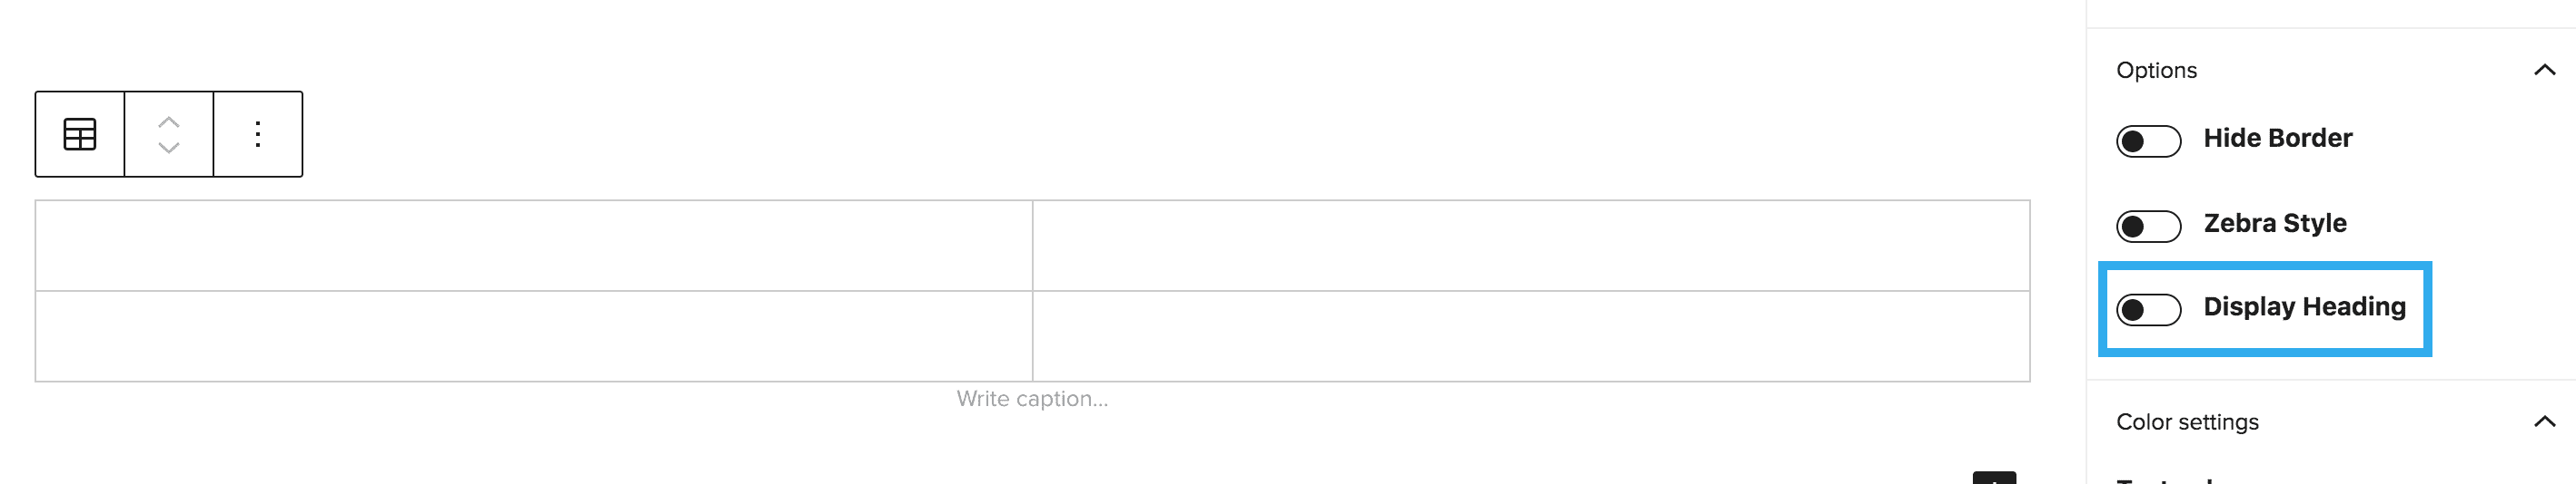This screenshot has height=484, width=2576.
Task: Select the bottom-right table cell
Action: click(x=1530, y=336)
